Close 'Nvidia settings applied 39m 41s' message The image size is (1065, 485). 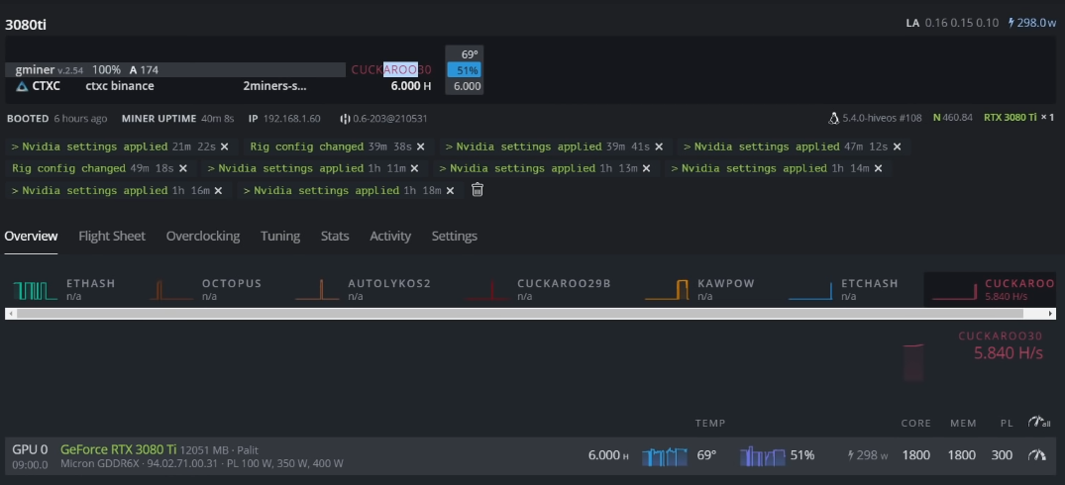tap(659, 146)
